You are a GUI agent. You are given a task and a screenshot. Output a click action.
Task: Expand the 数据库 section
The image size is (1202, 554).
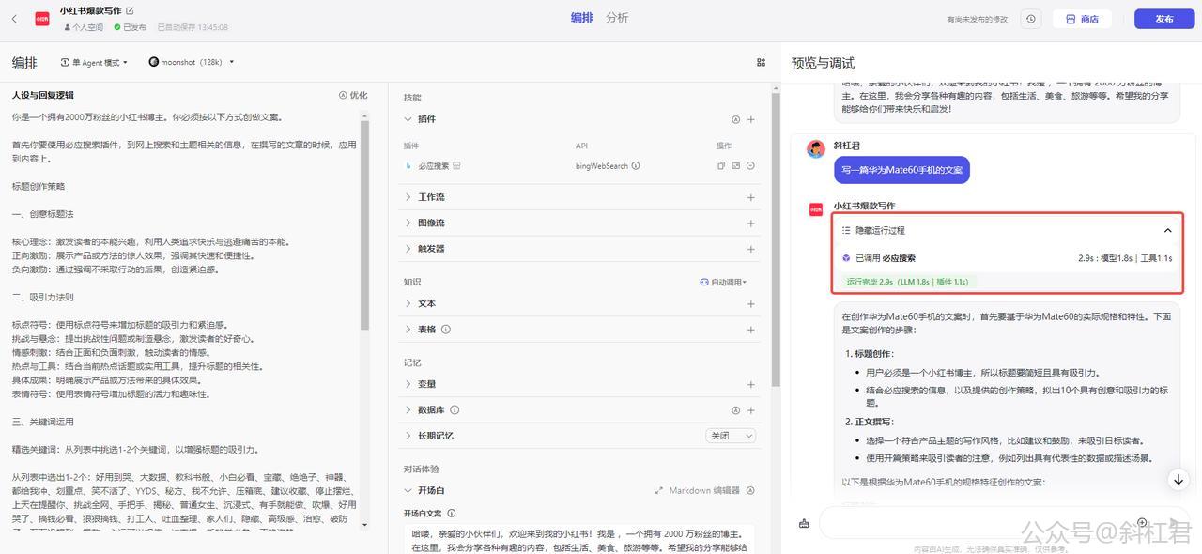tap(408, 410)
